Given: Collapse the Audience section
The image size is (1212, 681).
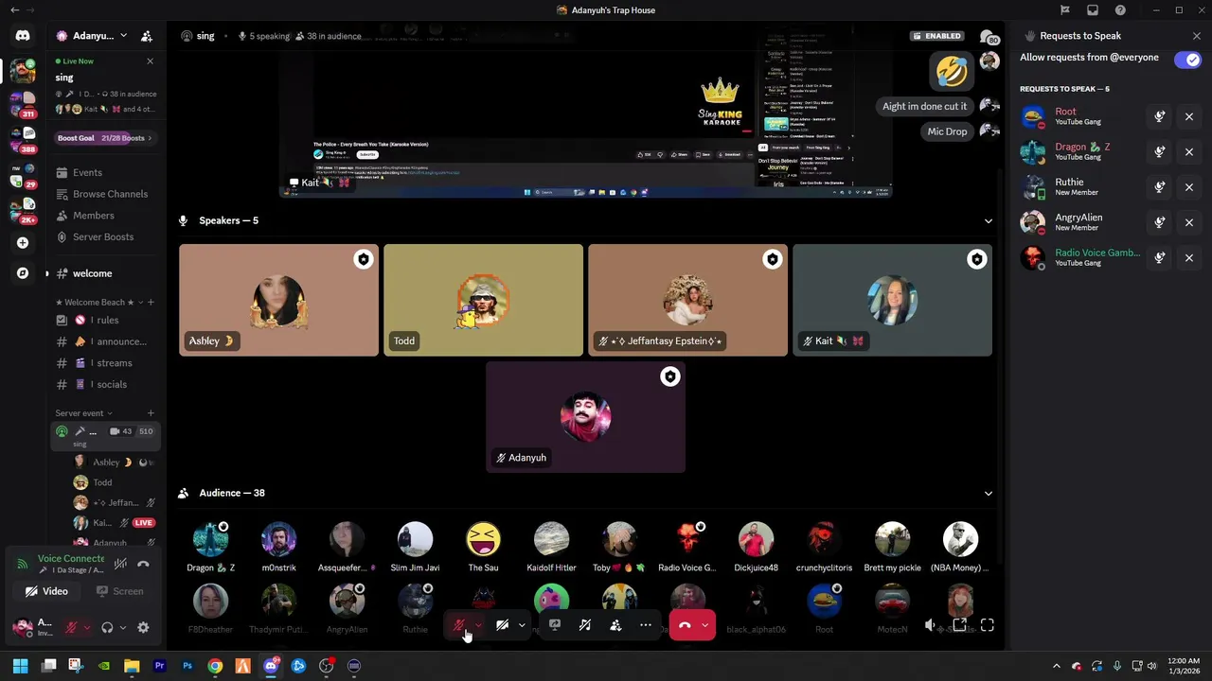Looking at the screenshot, I should pyautogui.click(x=989, y=494).
